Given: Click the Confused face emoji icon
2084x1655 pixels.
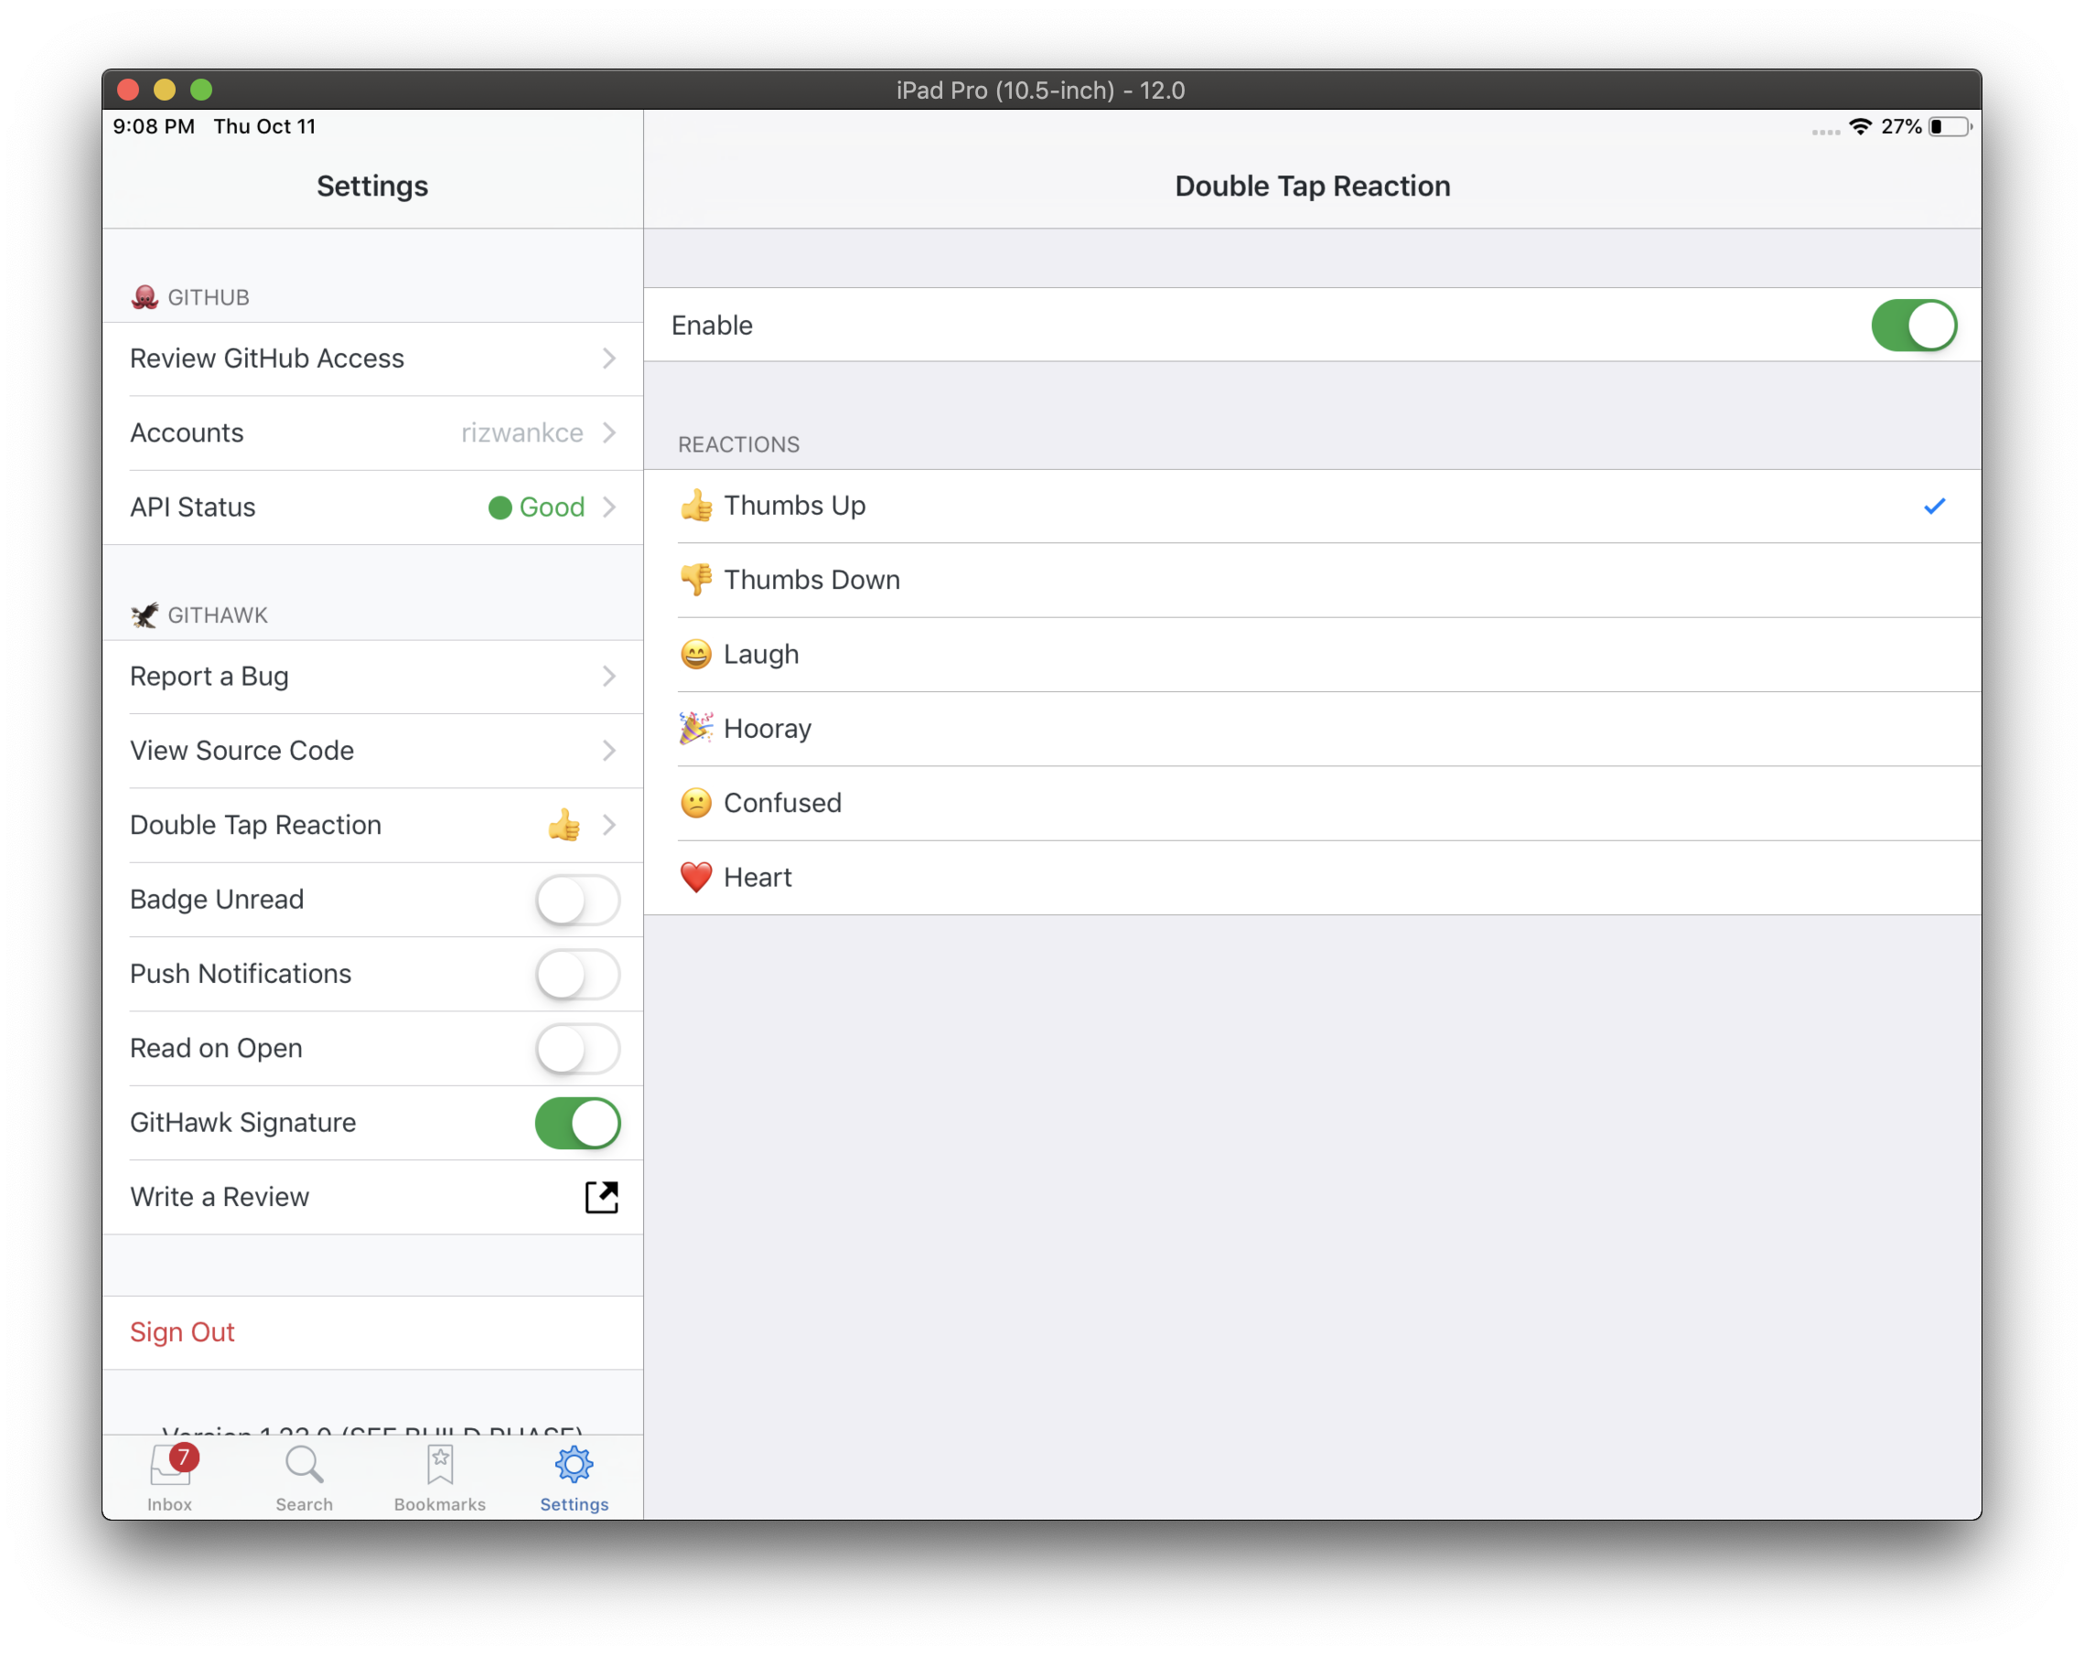Looking at the screenshot, I should click(x=696, y=803).
